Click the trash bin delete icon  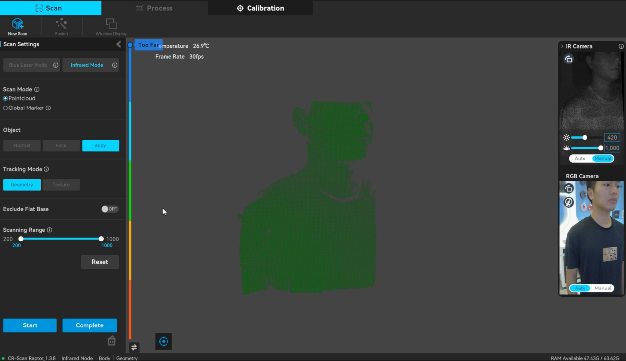(112, 341)
